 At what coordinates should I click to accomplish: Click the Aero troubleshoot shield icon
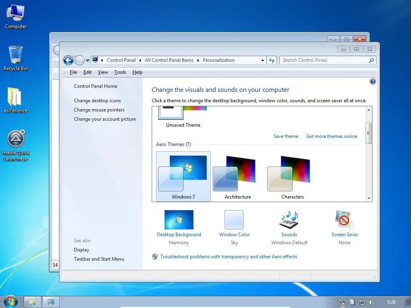click(155, 257)
